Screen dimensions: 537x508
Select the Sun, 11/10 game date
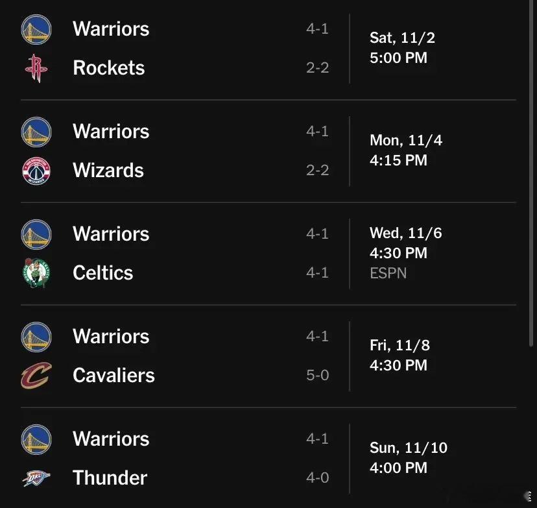409,448
